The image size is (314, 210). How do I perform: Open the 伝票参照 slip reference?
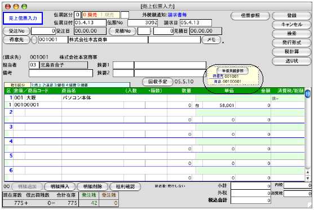coord(250,16)
